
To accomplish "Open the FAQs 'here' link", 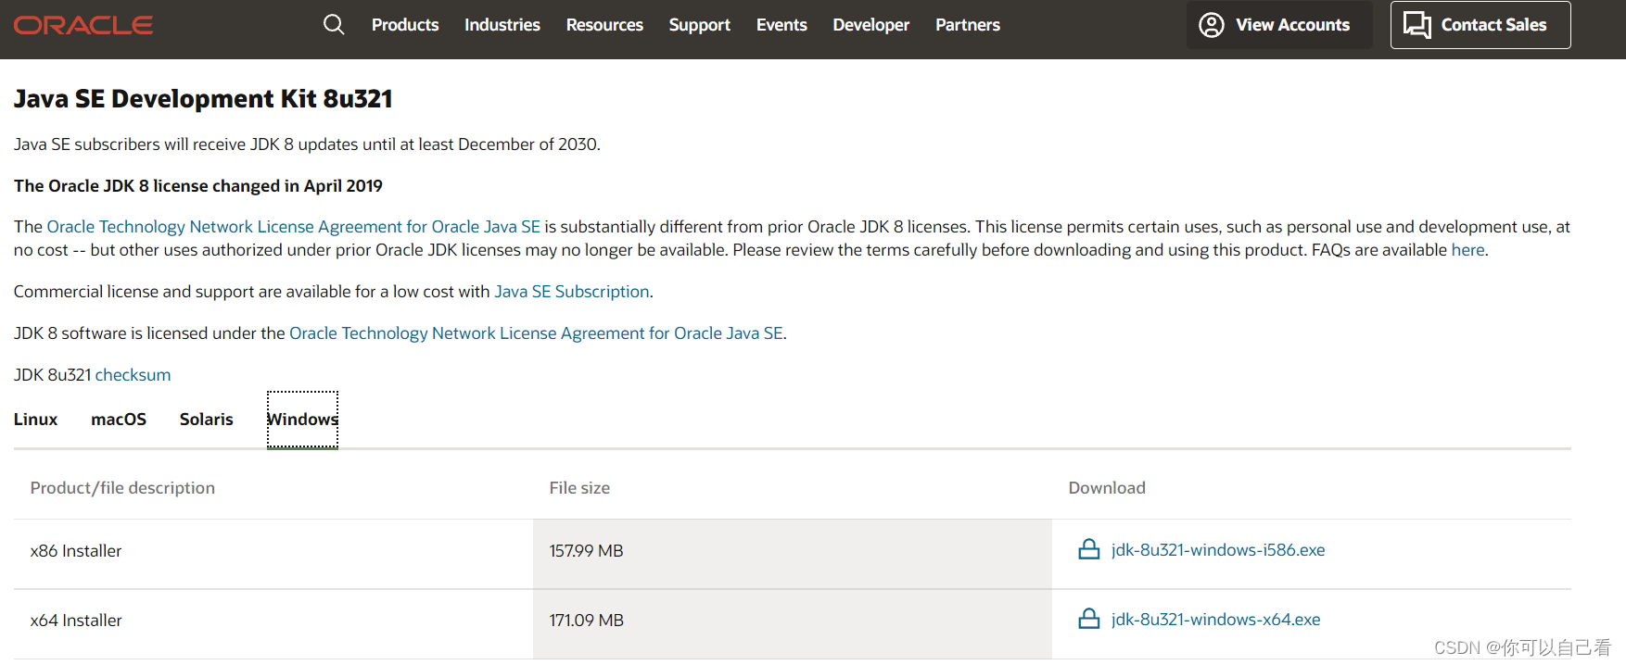I will click(1467, 250).
